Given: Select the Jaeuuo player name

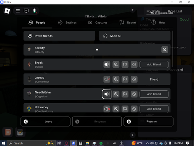Looking at the screenshot, I should (40, 77).
